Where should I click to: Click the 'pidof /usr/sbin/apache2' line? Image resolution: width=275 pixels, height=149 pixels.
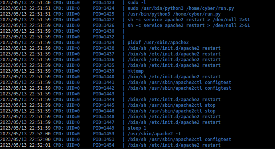coord(158,43)
